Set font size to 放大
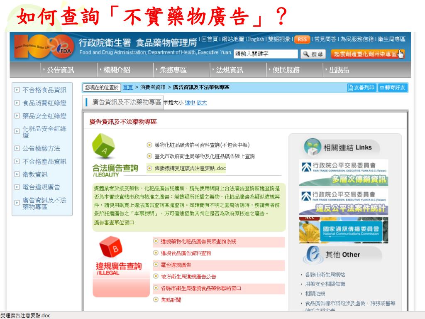Viewport: 425px width, 319px height. click(x=202, y=103)
